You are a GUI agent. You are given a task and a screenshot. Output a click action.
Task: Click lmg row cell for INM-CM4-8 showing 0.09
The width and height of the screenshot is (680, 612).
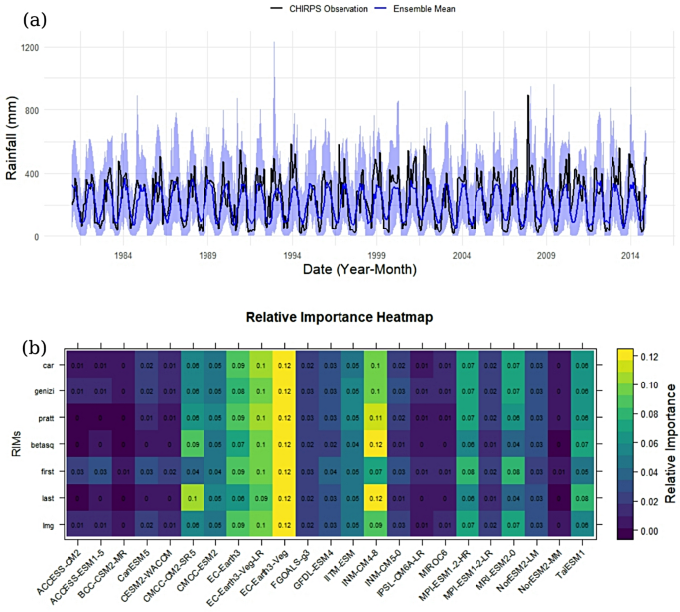(x=375, y=525)
